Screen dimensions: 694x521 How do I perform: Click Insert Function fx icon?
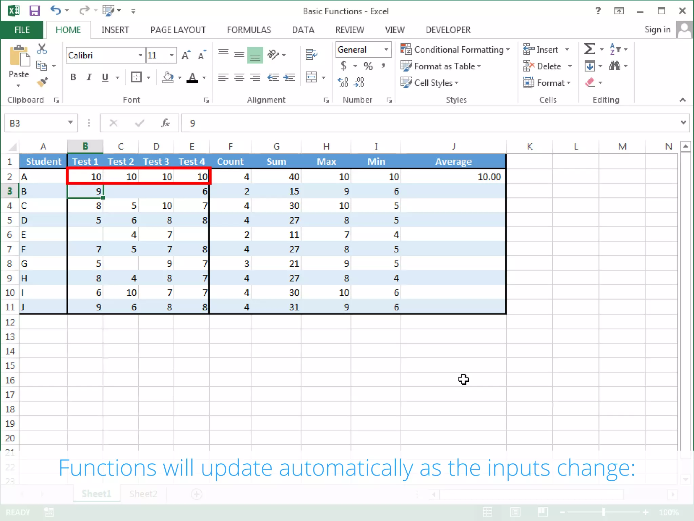165,123
